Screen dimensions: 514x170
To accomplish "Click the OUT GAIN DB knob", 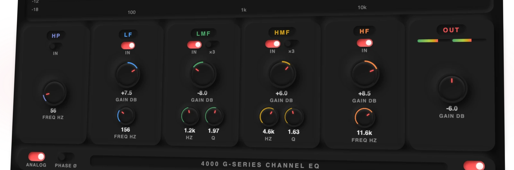I will [x=452, y=89].
